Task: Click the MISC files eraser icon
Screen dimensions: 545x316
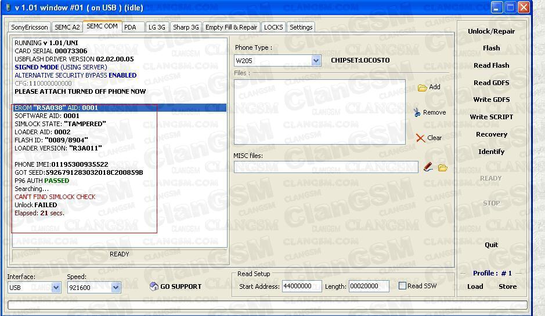Action: click(x=428, y=167)
